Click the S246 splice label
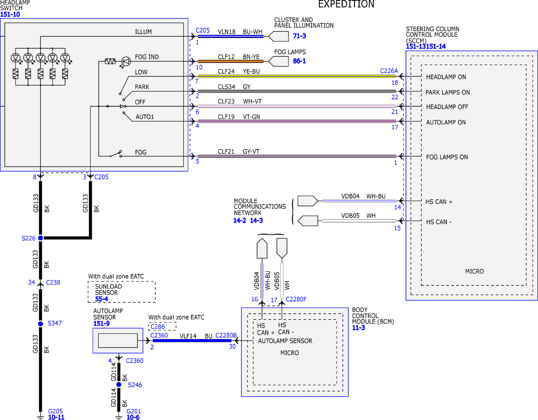 click(135, 385)
